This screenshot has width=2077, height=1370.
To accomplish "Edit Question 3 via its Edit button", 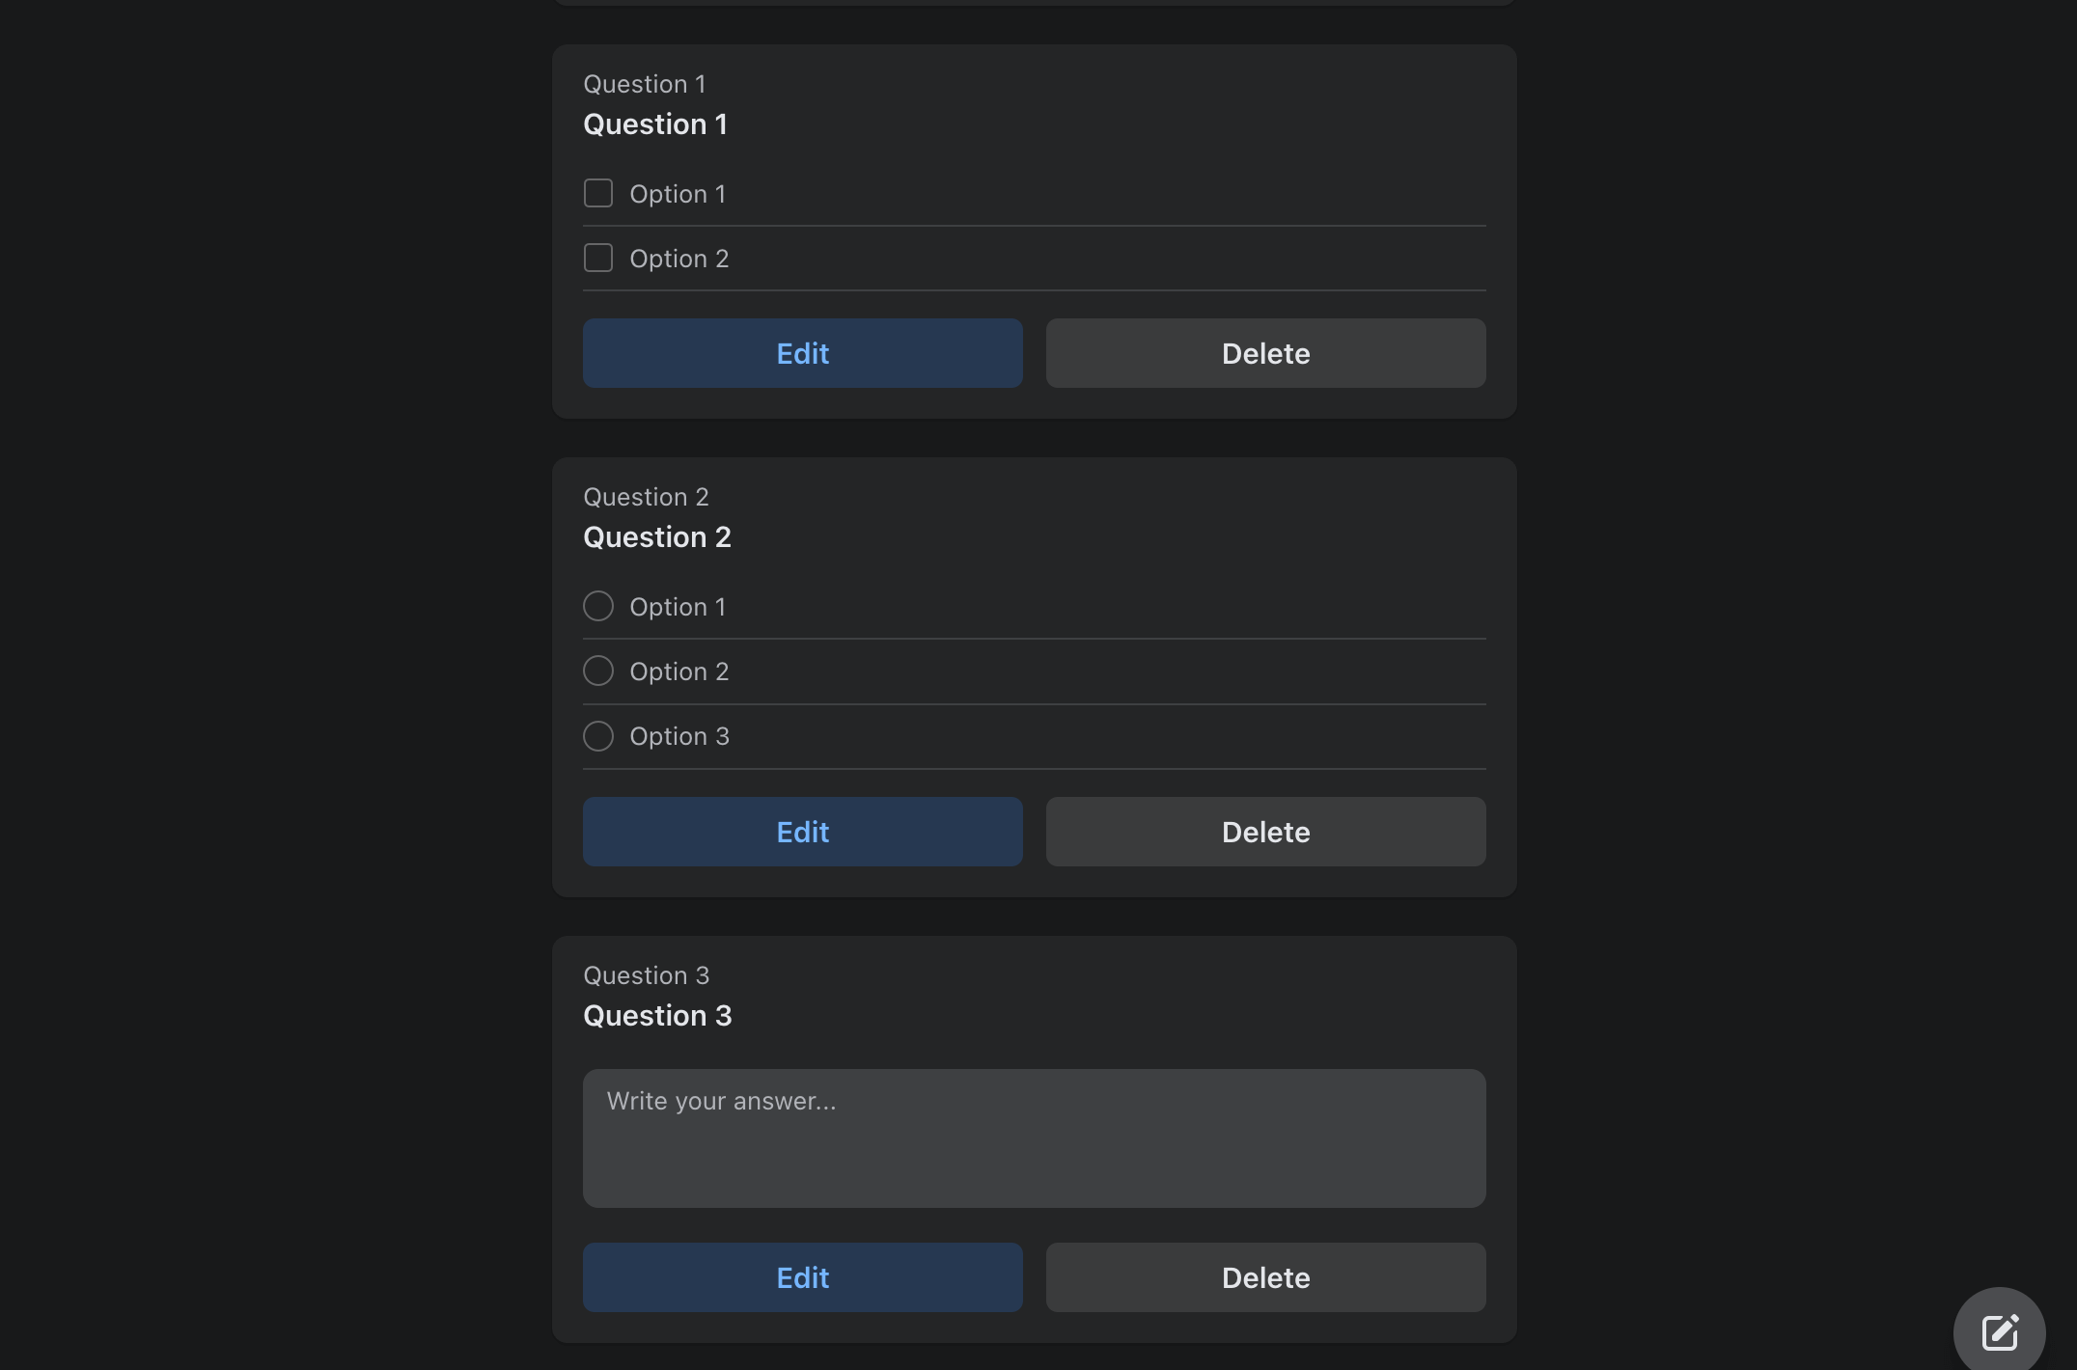I will tap(802, 1277).
